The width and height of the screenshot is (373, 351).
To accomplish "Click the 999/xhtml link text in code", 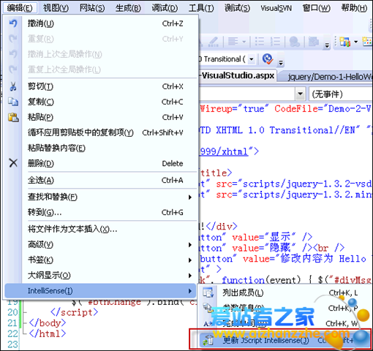I will (x=224, y=151).
